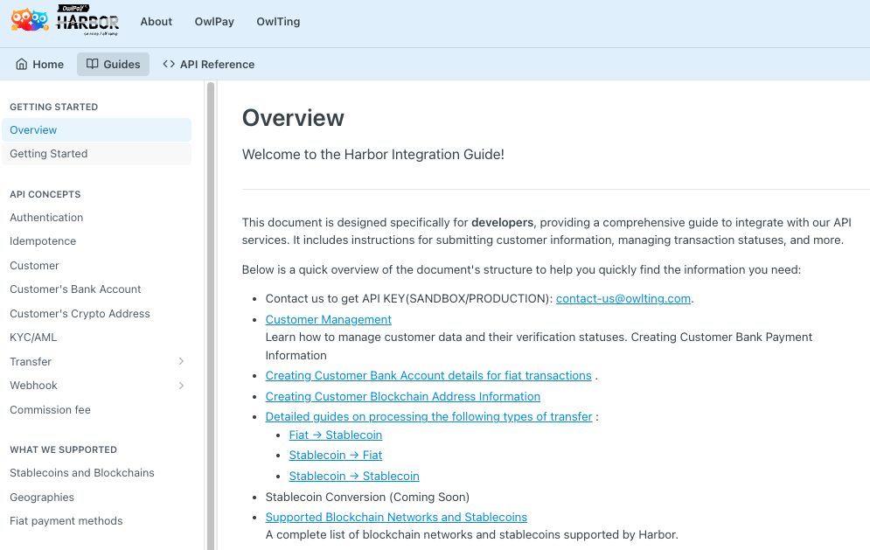
Task: Open the OwlPay menu item
Action: pyautogui.click(x=214, y=22)
